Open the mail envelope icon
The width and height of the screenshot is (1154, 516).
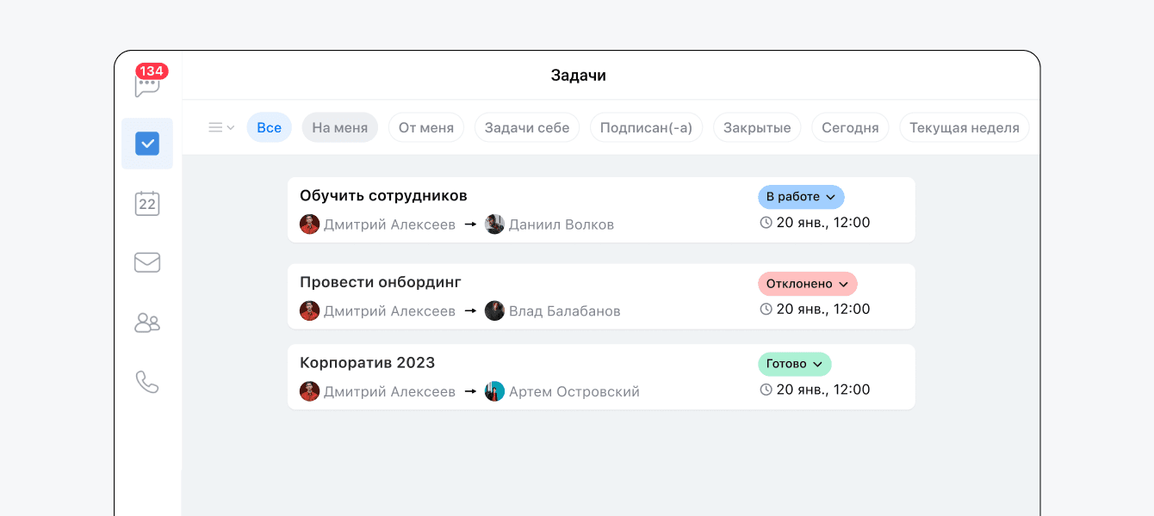point(147,262)
